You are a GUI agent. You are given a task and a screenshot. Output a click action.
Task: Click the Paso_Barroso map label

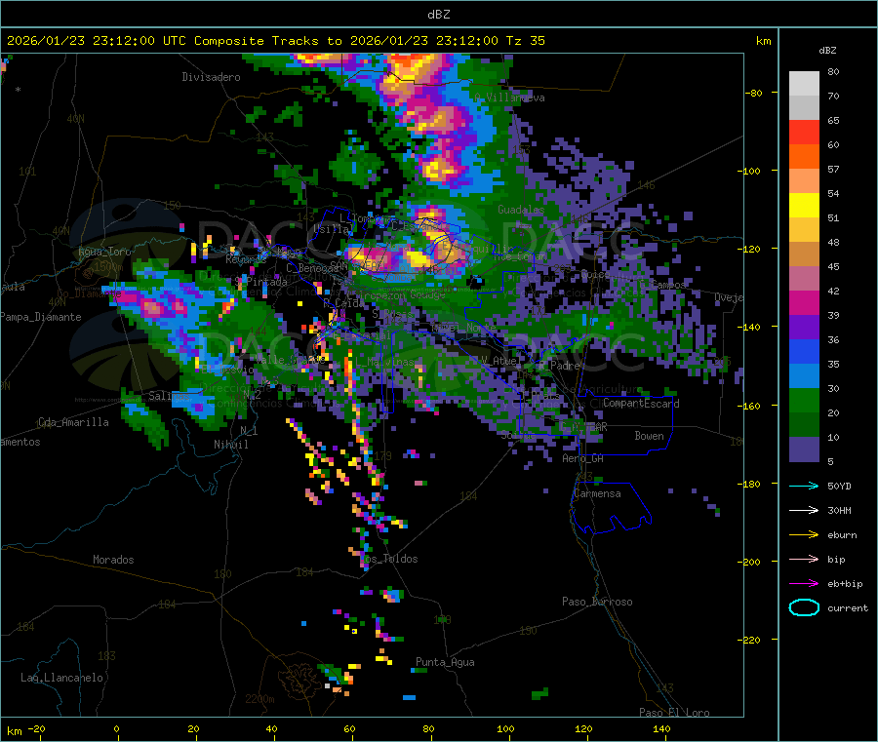pyautogui.click(x=597, y=603)
